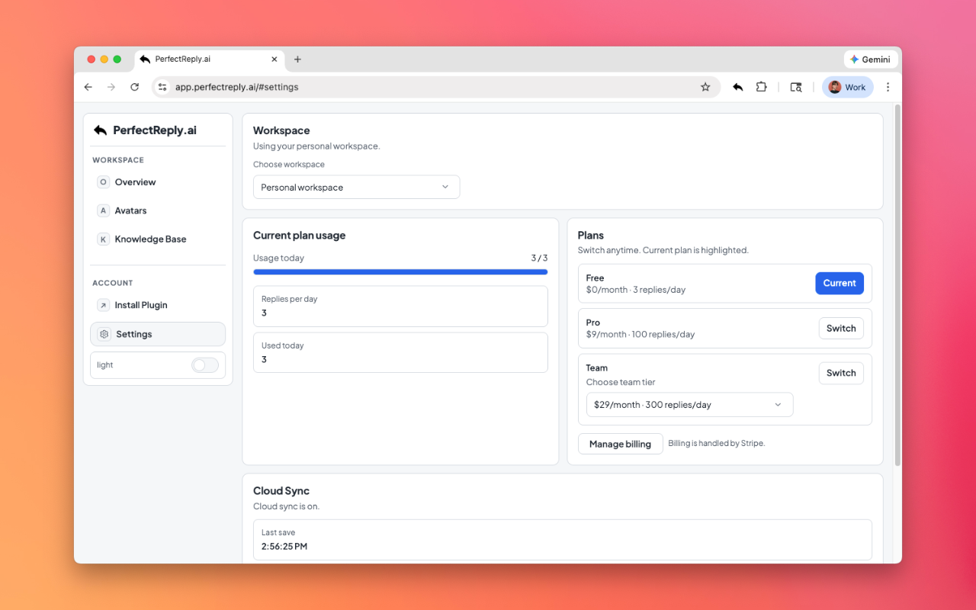Open the browser menu with three dots
This screenshot has height=610, width=976.
pos(888,87)
